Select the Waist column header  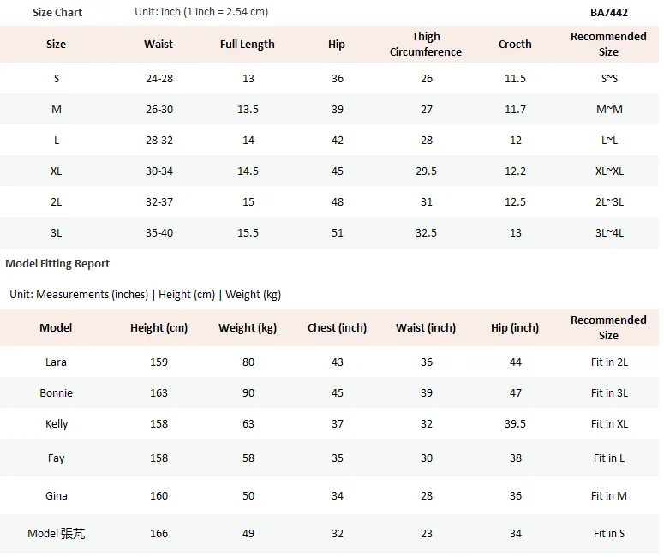pos(159,44)
